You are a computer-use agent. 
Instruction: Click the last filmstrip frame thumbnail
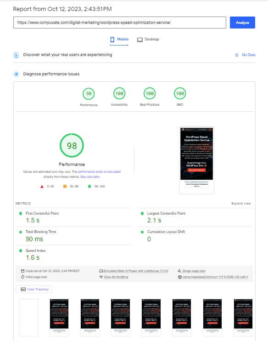coord(243,317)
